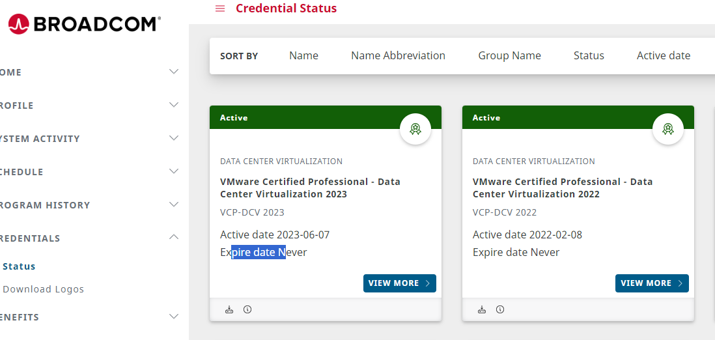Click 'DATA CENTER VIRTUALIZATION' label on 2023 card
This screenshot has height=340, width=715.
(x=281, y=162)
